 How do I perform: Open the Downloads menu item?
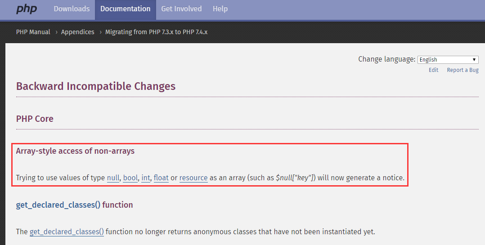pos(72,9)
